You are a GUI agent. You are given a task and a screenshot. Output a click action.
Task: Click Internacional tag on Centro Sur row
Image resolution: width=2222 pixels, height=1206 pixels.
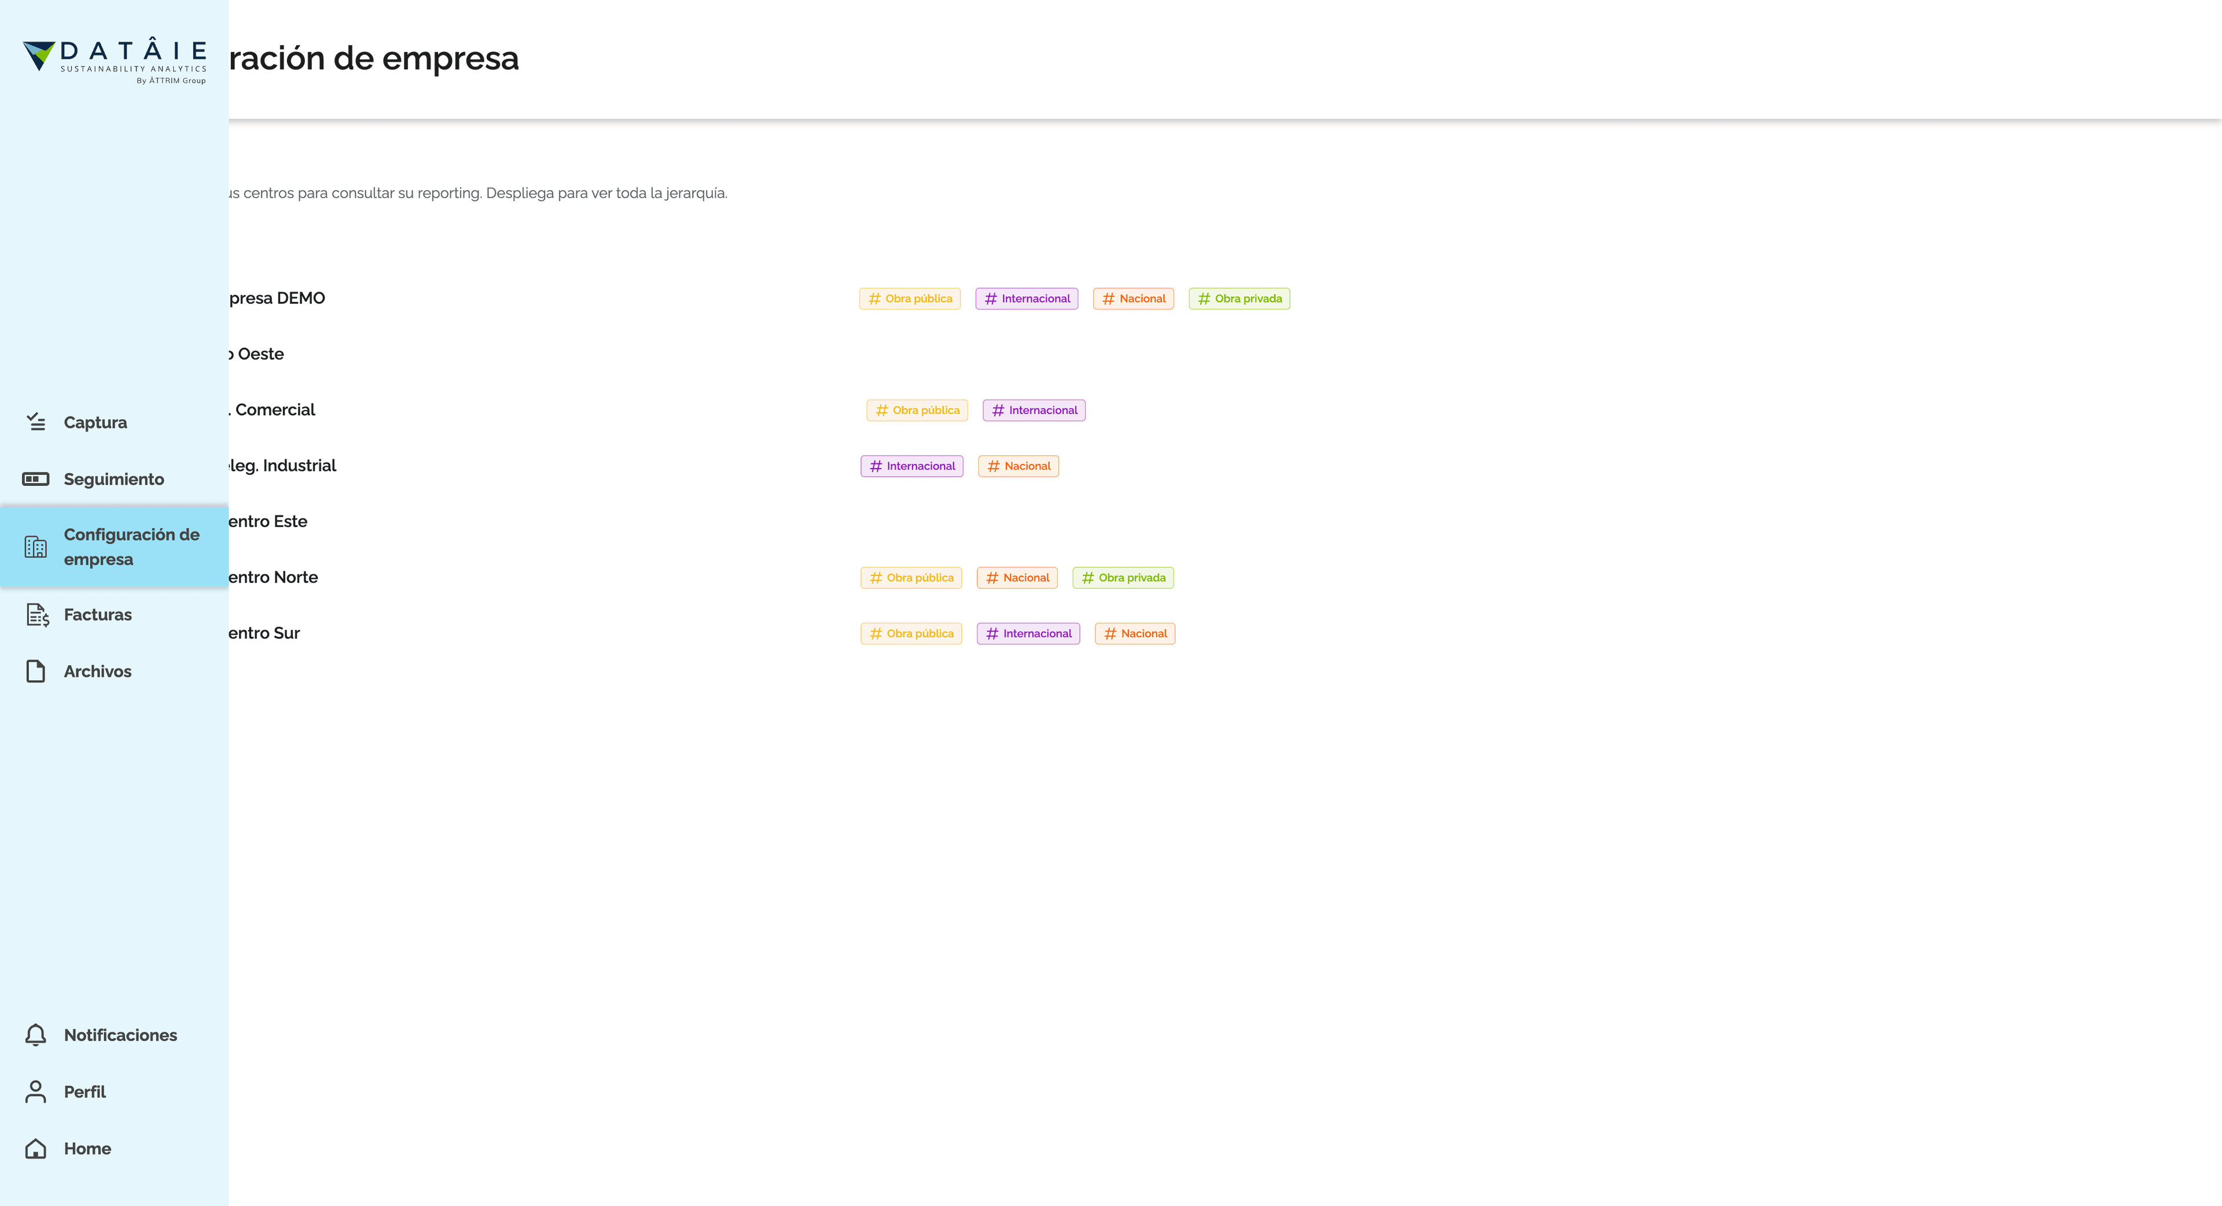(x=1028, y=633)
